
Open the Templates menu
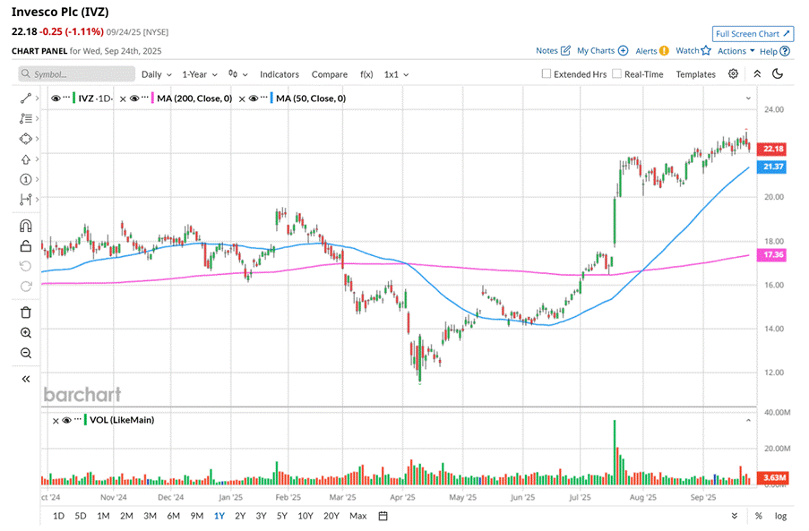tap(695, 74)
